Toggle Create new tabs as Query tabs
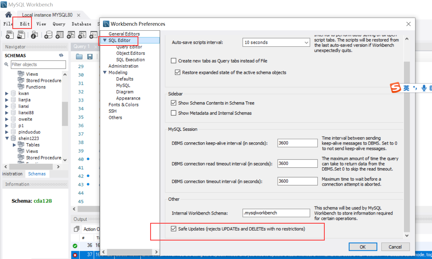The width and height of the screenshot is (432, 259). (173, 61)
